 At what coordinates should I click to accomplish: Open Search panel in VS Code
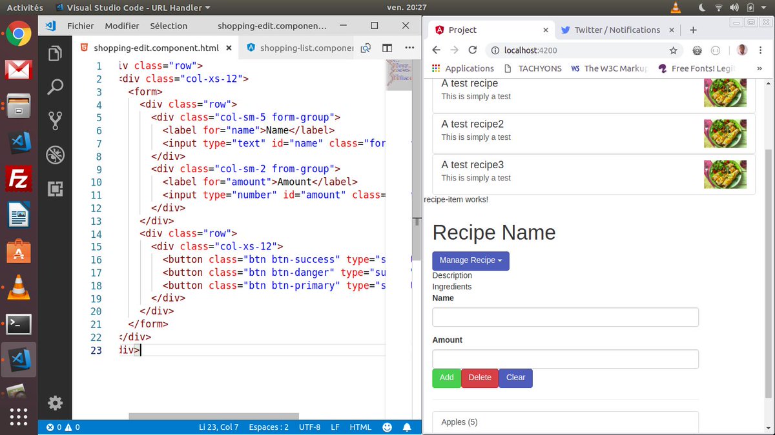(x=56, y=87)
